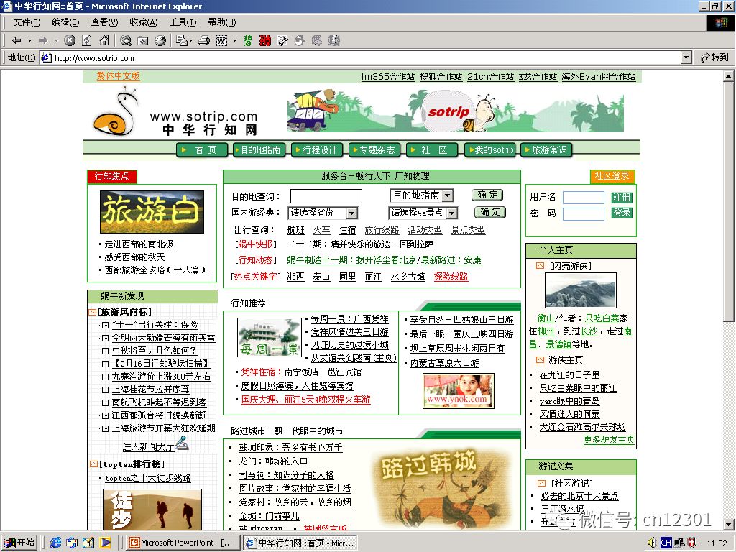Open the 工具(T) menu
736x552 pixels.
[x=183, y=22]
